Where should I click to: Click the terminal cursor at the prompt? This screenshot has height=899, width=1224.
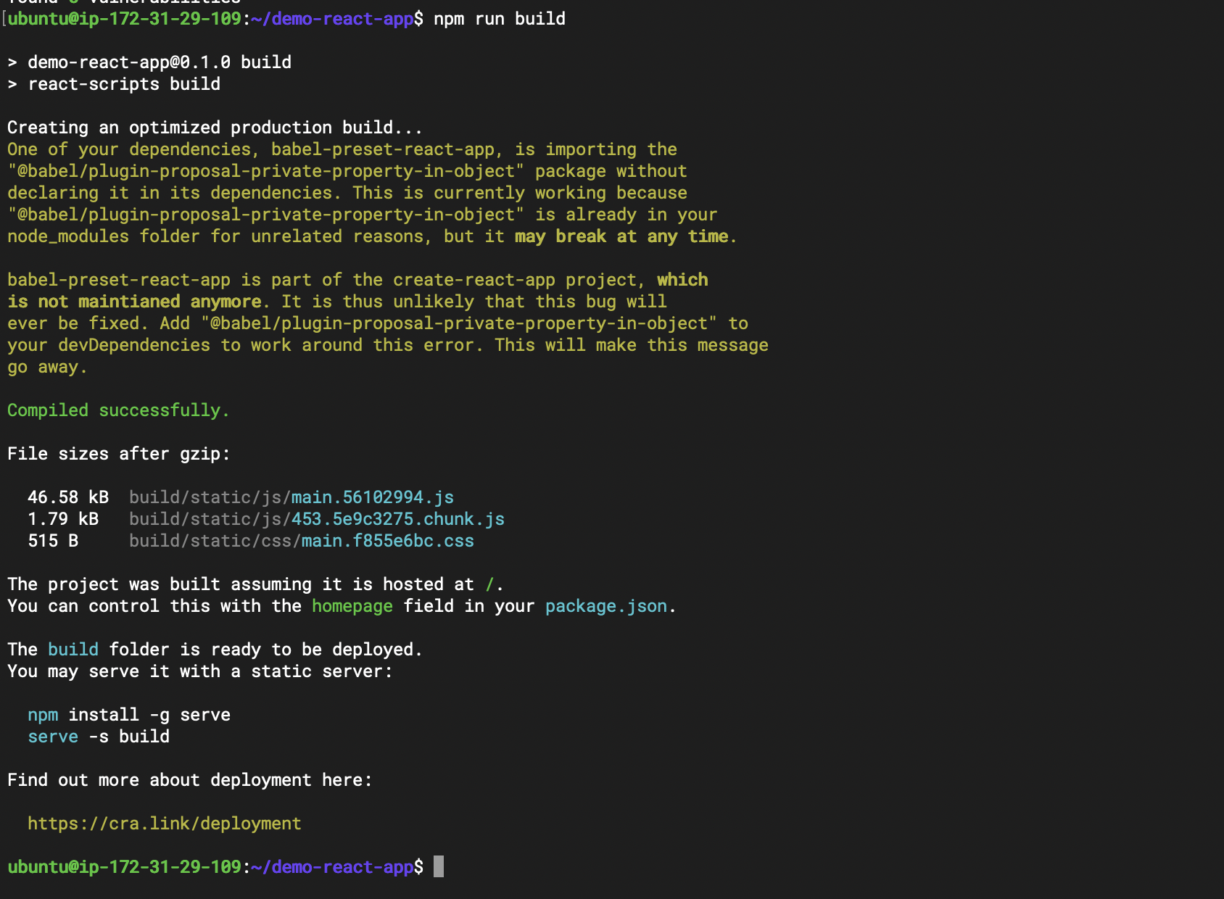(439, 866)
